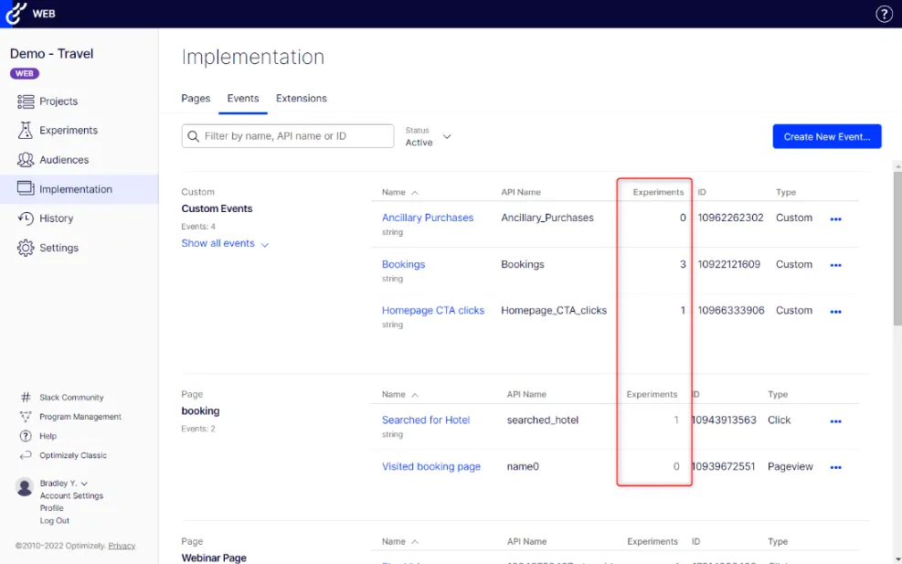This screenshot has height=564, width=902.
Task: Open Audiences via its people icon
Action: point(26,159)
